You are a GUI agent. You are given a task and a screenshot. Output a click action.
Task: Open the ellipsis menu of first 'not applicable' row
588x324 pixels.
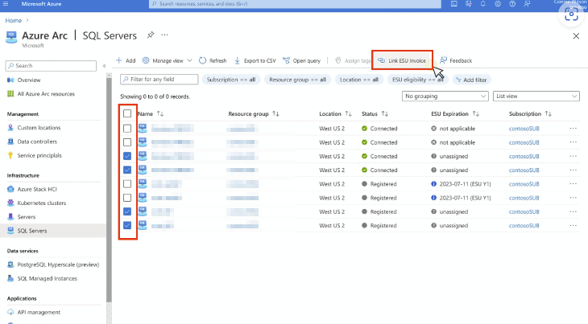coord(573,129)
